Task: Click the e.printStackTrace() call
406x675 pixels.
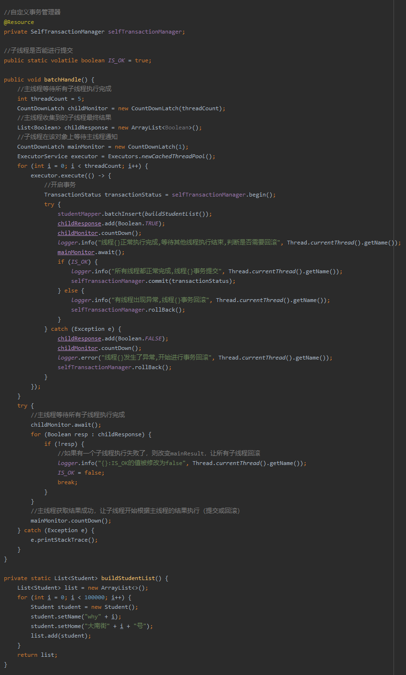Action: click(64, 540)
